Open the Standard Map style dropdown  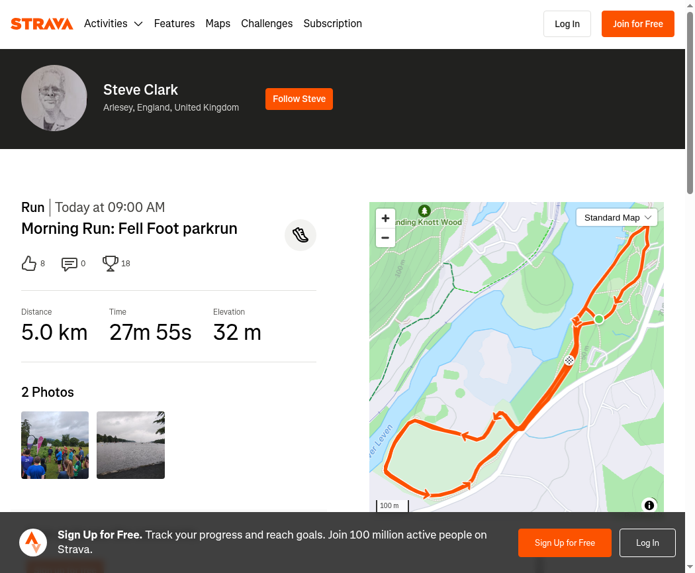[x=616, y=217]
